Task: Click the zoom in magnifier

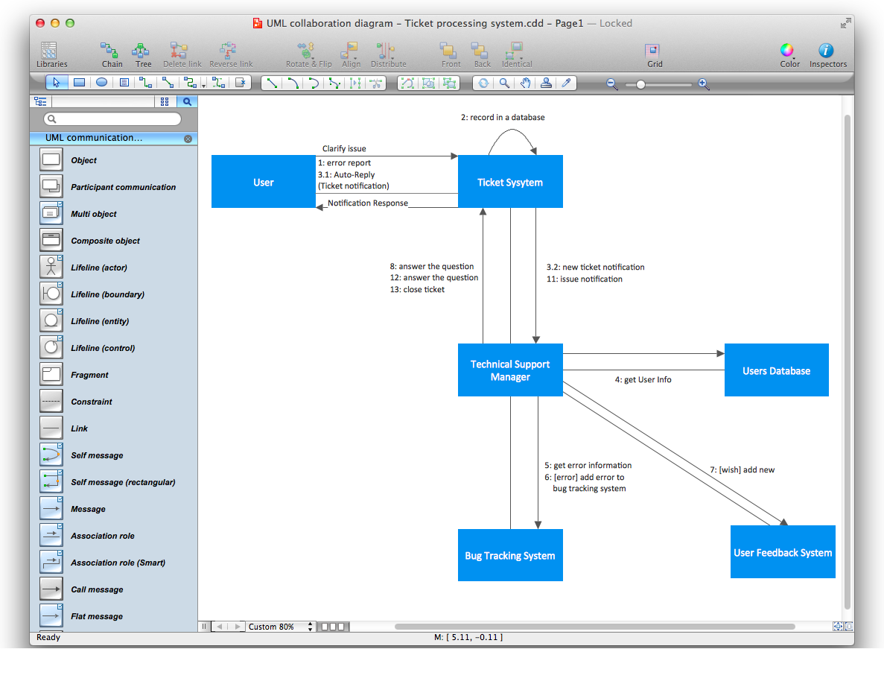Action: click(x=703, y=84)
